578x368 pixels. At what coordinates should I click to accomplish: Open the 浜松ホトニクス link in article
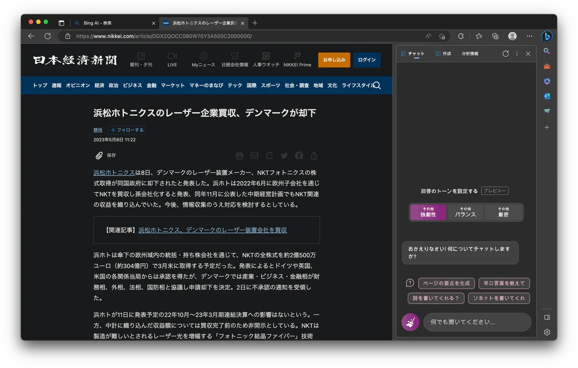[114, 172]
